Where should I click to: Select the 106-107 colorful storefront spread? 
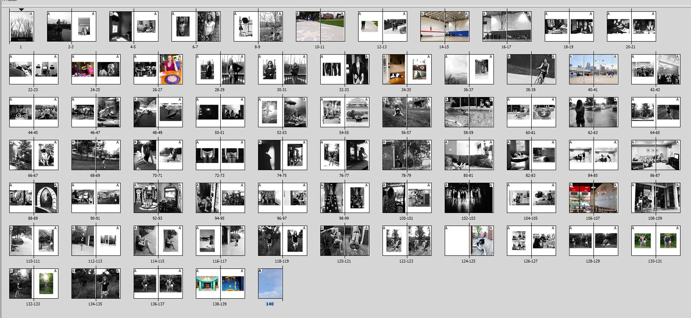click(593, 198)
